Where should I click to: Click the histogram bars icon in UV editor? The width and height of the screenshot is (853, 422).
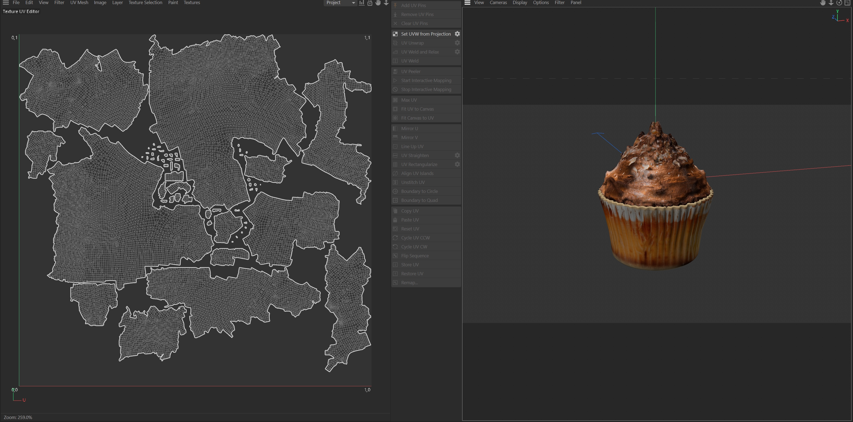click(x=362, y=3)
